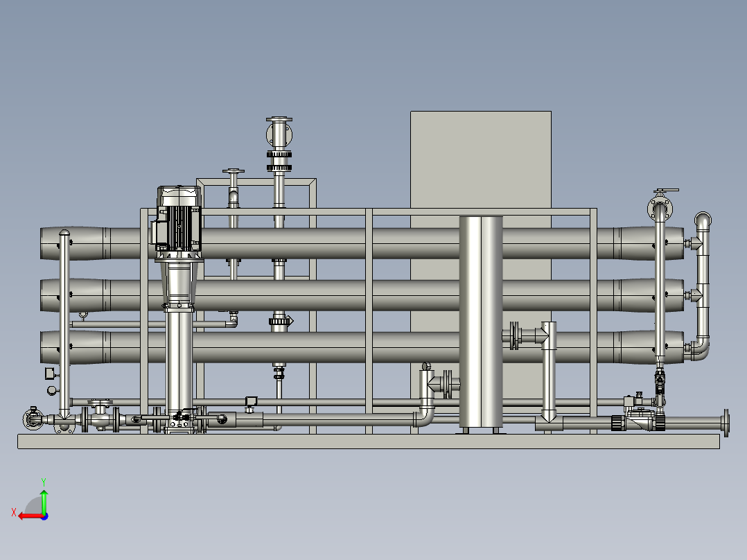Screen dimensions: 747x560
Task: Select the curved elbow pipe at the top right
Action: coord(703,221)
